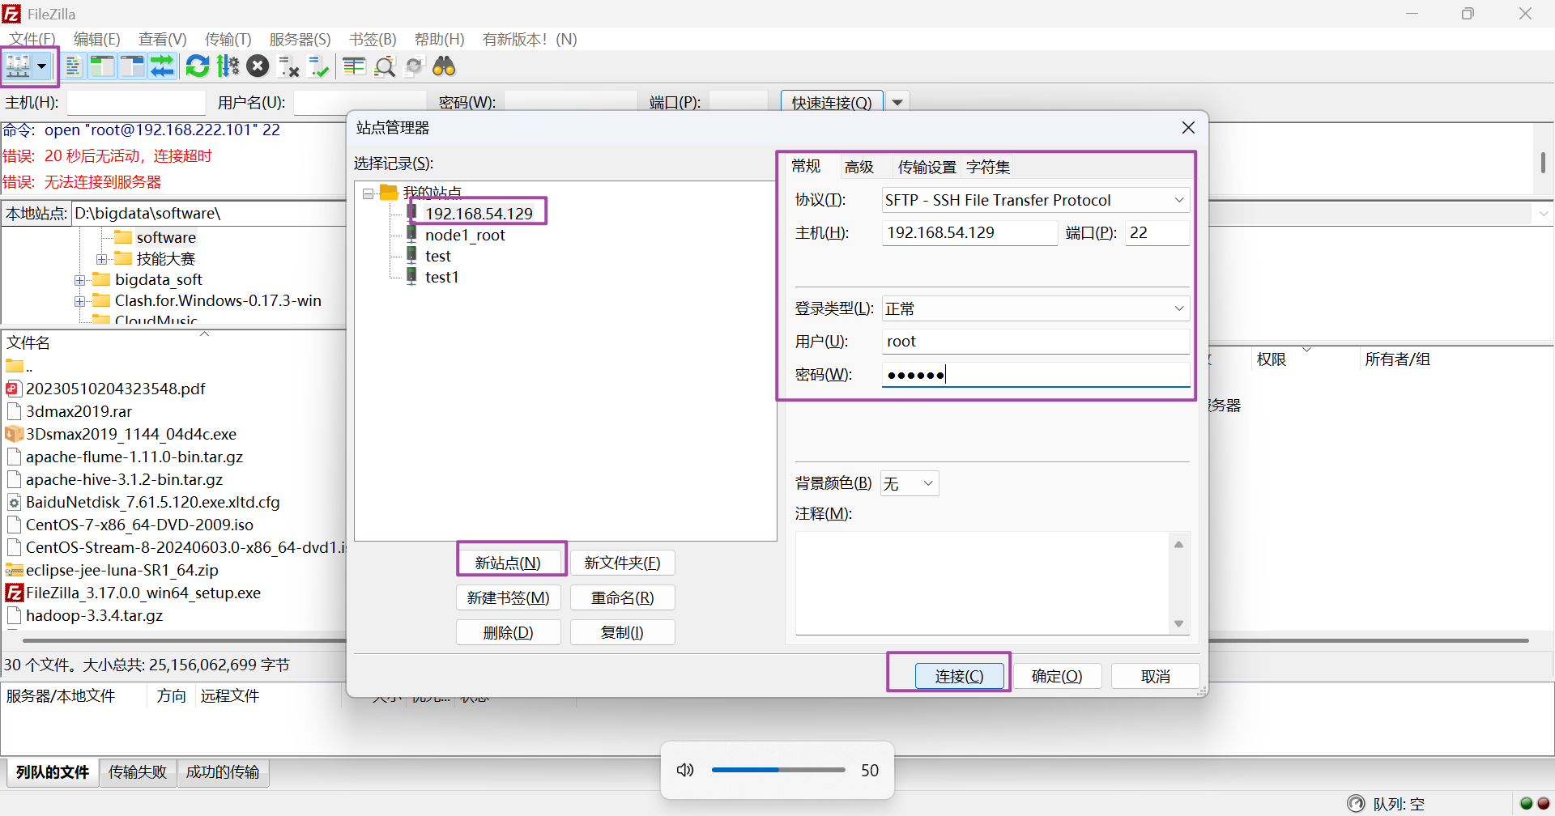Viewport: 1555px width, 816px height.
Task: Switch to the 传输设置 tab
Action: click(x=927, y=167)
